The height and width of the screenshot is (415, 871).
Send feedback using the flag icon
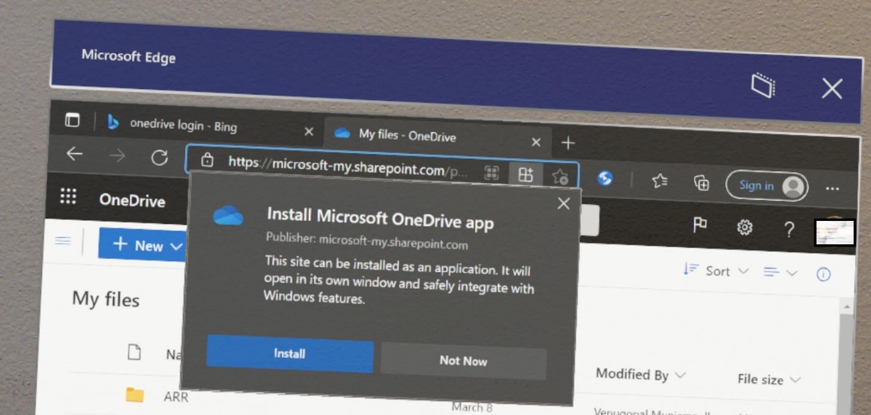tap(700, 225)
